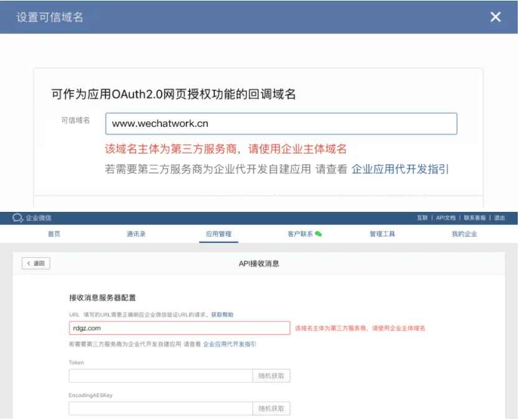Screen dimensions: 519x420
Task: Click red error text beside URL field
Action: [x=360, y=328]
